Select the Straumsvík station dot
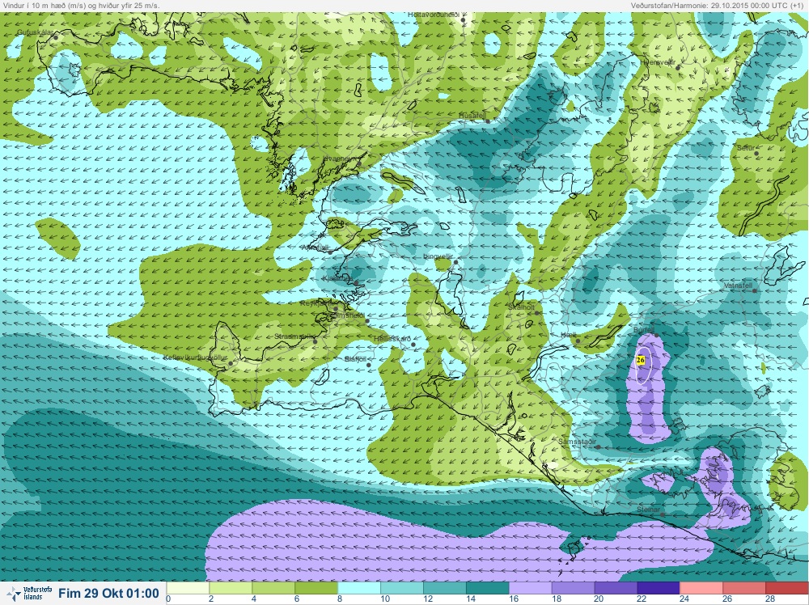This screenshot has height=605, width=809. (316, 341)
